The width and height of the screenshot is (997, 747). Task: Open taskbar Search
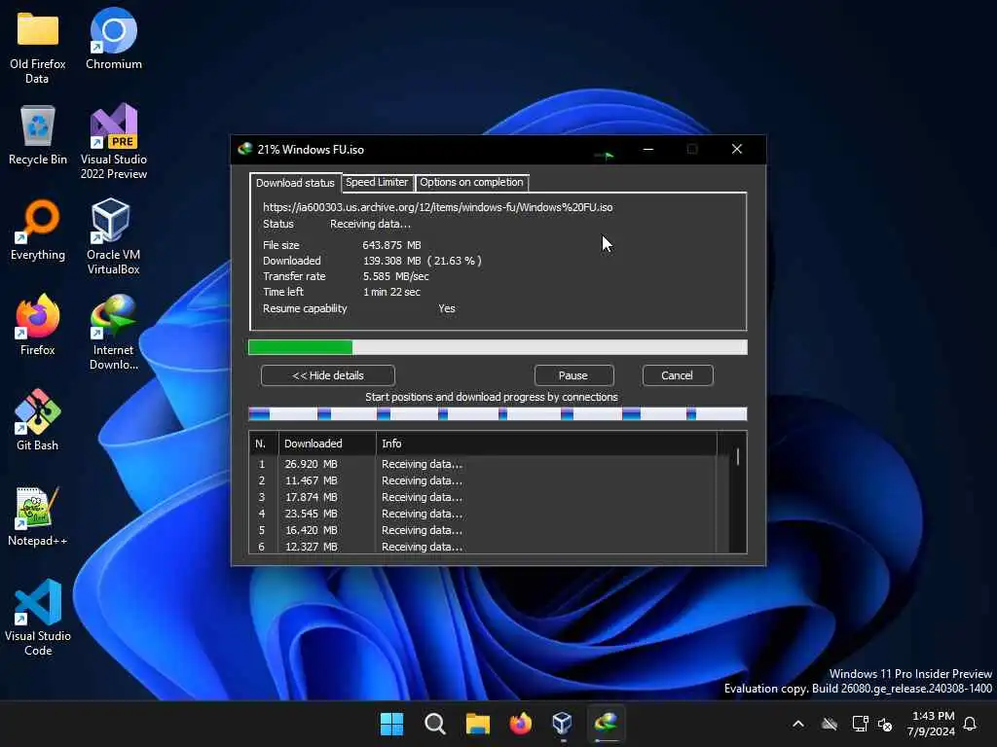point(435,724)
